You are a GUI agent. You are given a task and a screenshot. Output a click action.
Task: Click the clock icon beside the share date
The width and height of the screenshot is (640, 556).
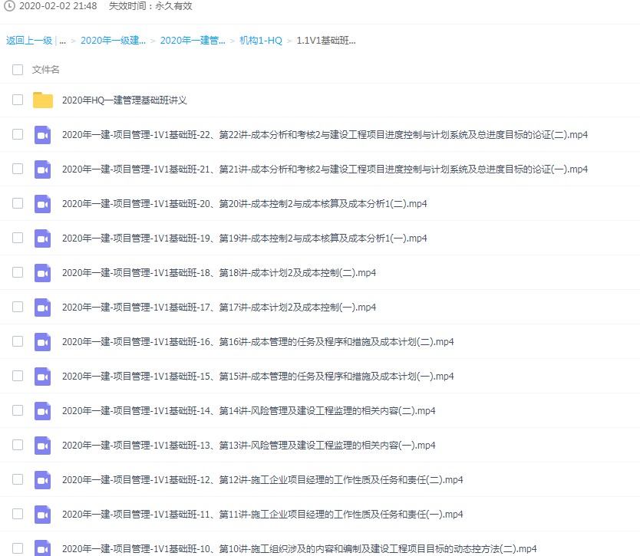coord(10,6)
